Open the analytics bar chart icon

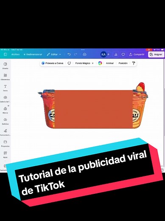tap(116, 54)
